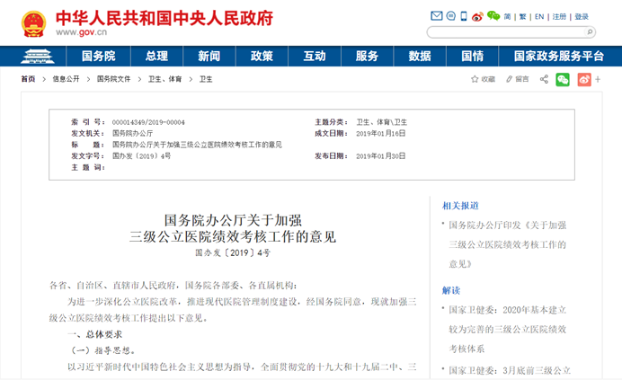
Task: Click the WeChat icon in top header
Action: pos(492,16)
